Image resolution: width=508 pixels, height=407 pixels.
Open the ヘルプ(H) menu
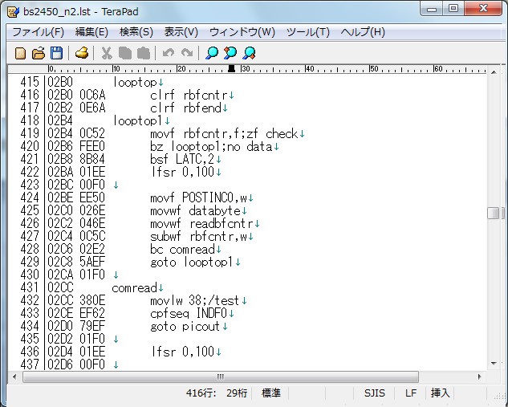point(363,32)
